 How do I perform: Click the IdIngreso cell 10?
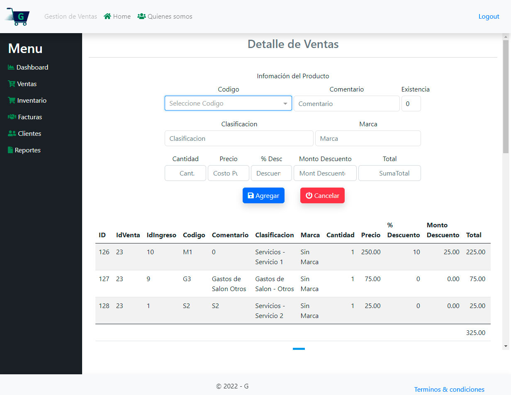[150, 252]
